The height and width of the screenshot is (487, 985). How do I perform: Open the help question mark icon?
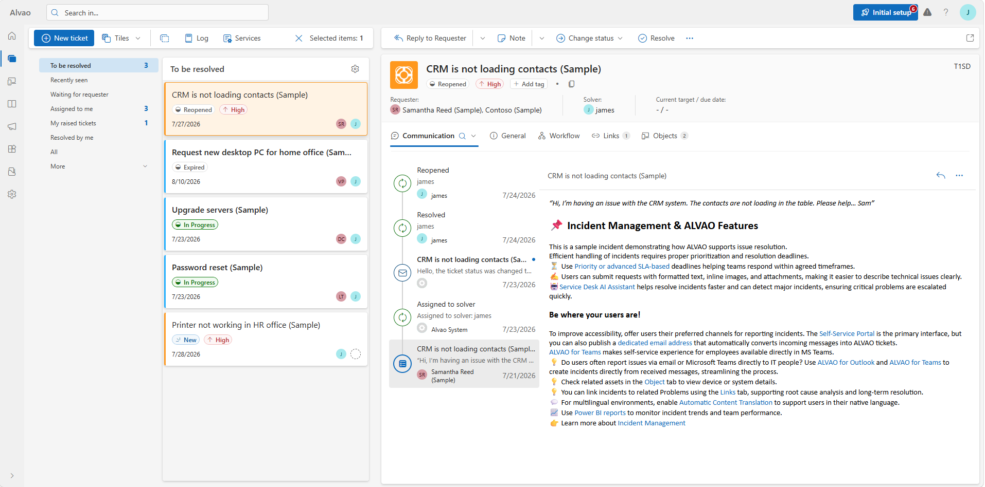click(x=946, y=12)
